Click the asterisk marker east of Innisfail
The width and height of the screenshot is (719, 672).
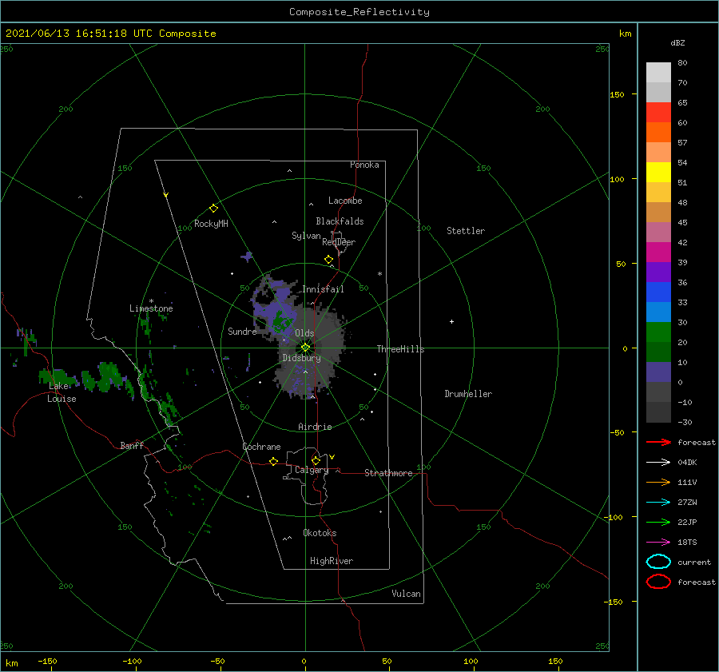[379, 274]
